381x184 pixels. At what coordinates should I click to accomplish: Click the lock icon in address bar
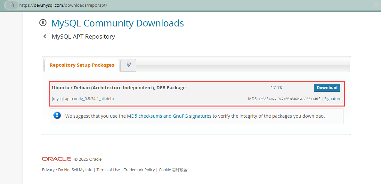pos(12,5)
